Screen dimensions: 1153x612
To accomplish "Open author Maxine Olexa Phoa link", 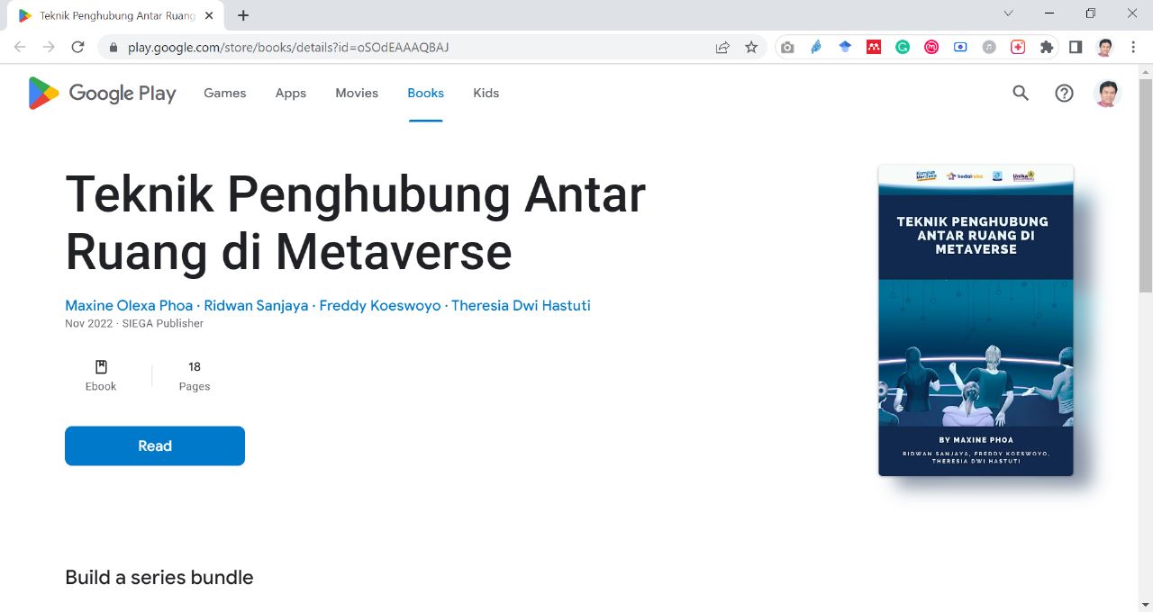I will (x=129, y=306).
